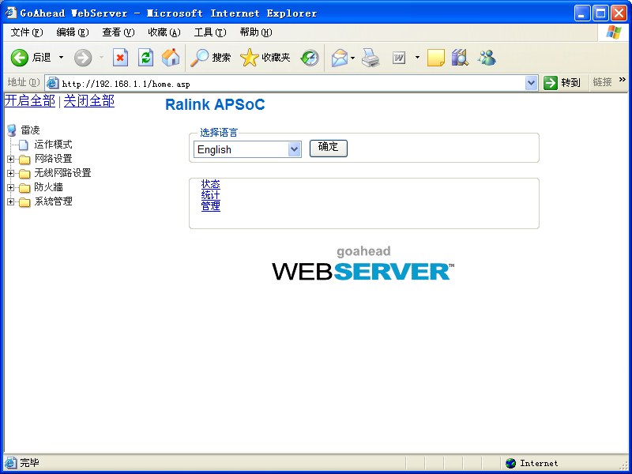Open the English language dropdown
This screenshot has width=632, height=474.
pyautogui.click(x=247, y=149)
